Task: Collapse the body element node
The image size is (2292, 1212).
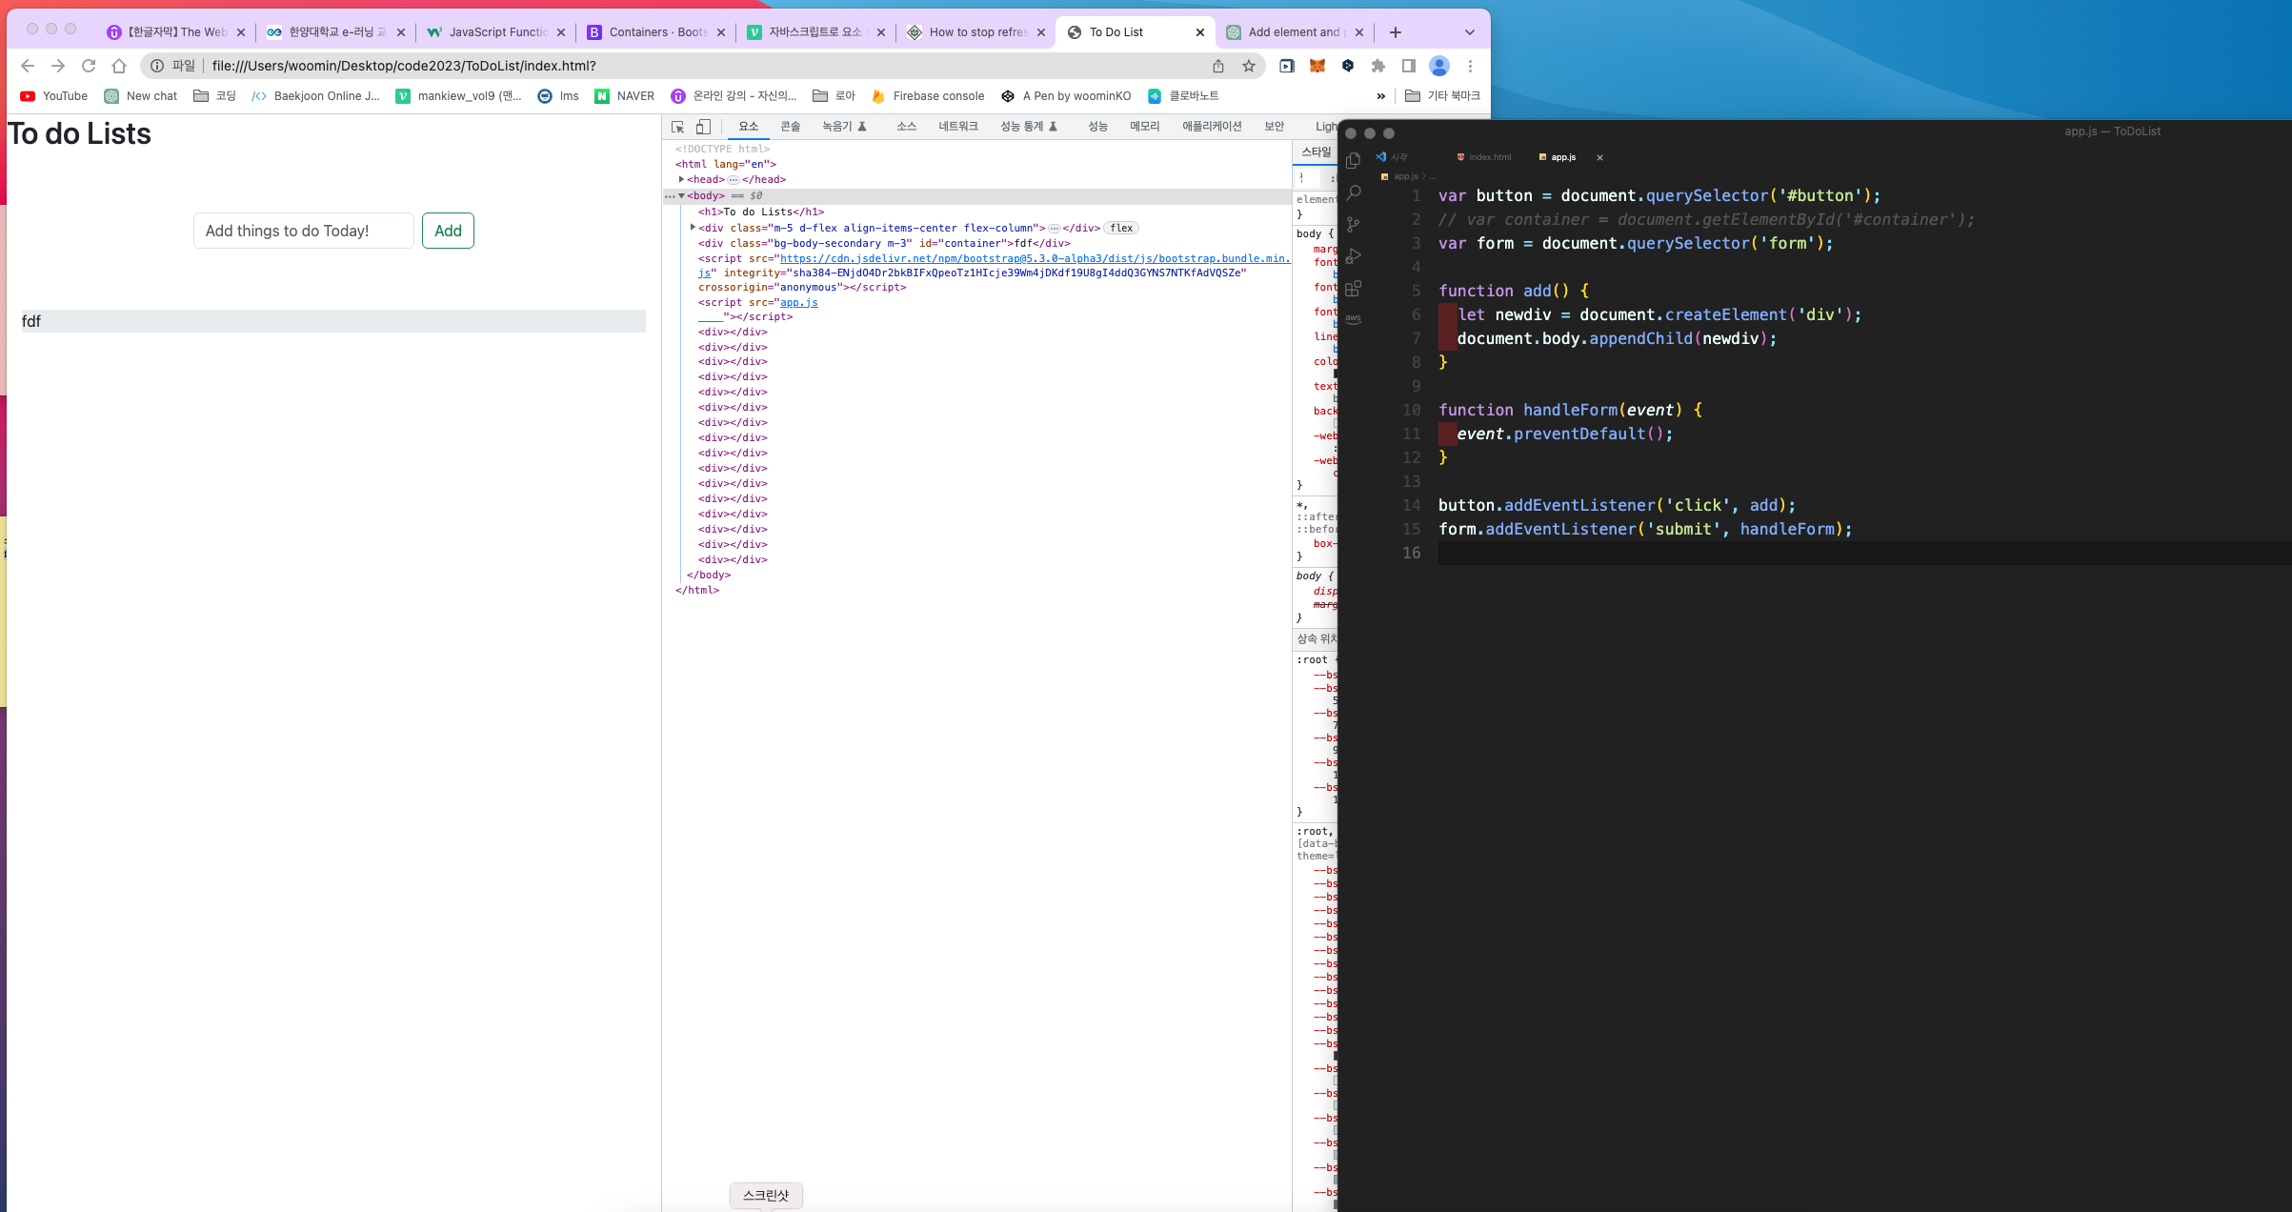Action: (x=681, y=195)
